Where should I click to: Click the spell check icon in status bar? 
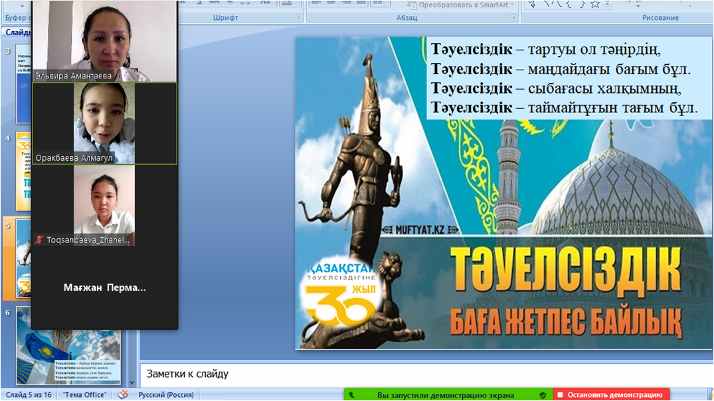coord(123,394)
